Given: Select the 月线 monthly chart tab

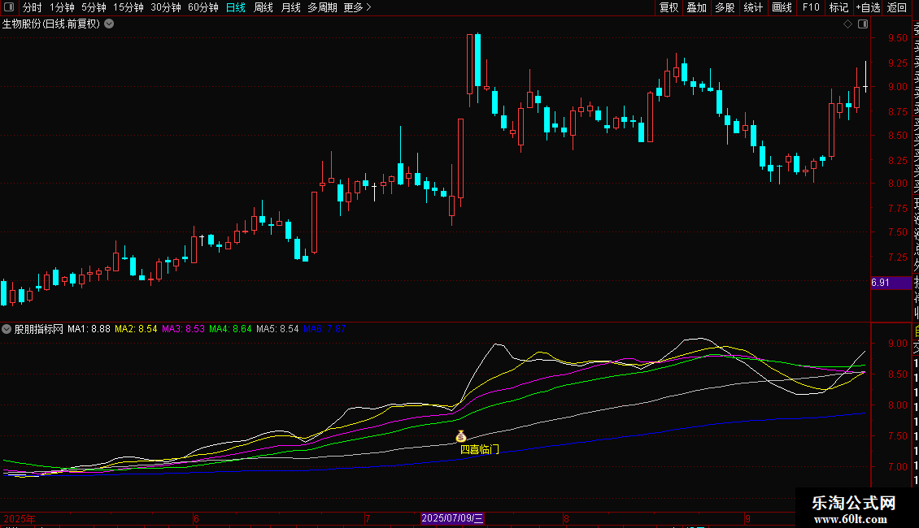Looking at the screenshot, I should coord(290,7).
